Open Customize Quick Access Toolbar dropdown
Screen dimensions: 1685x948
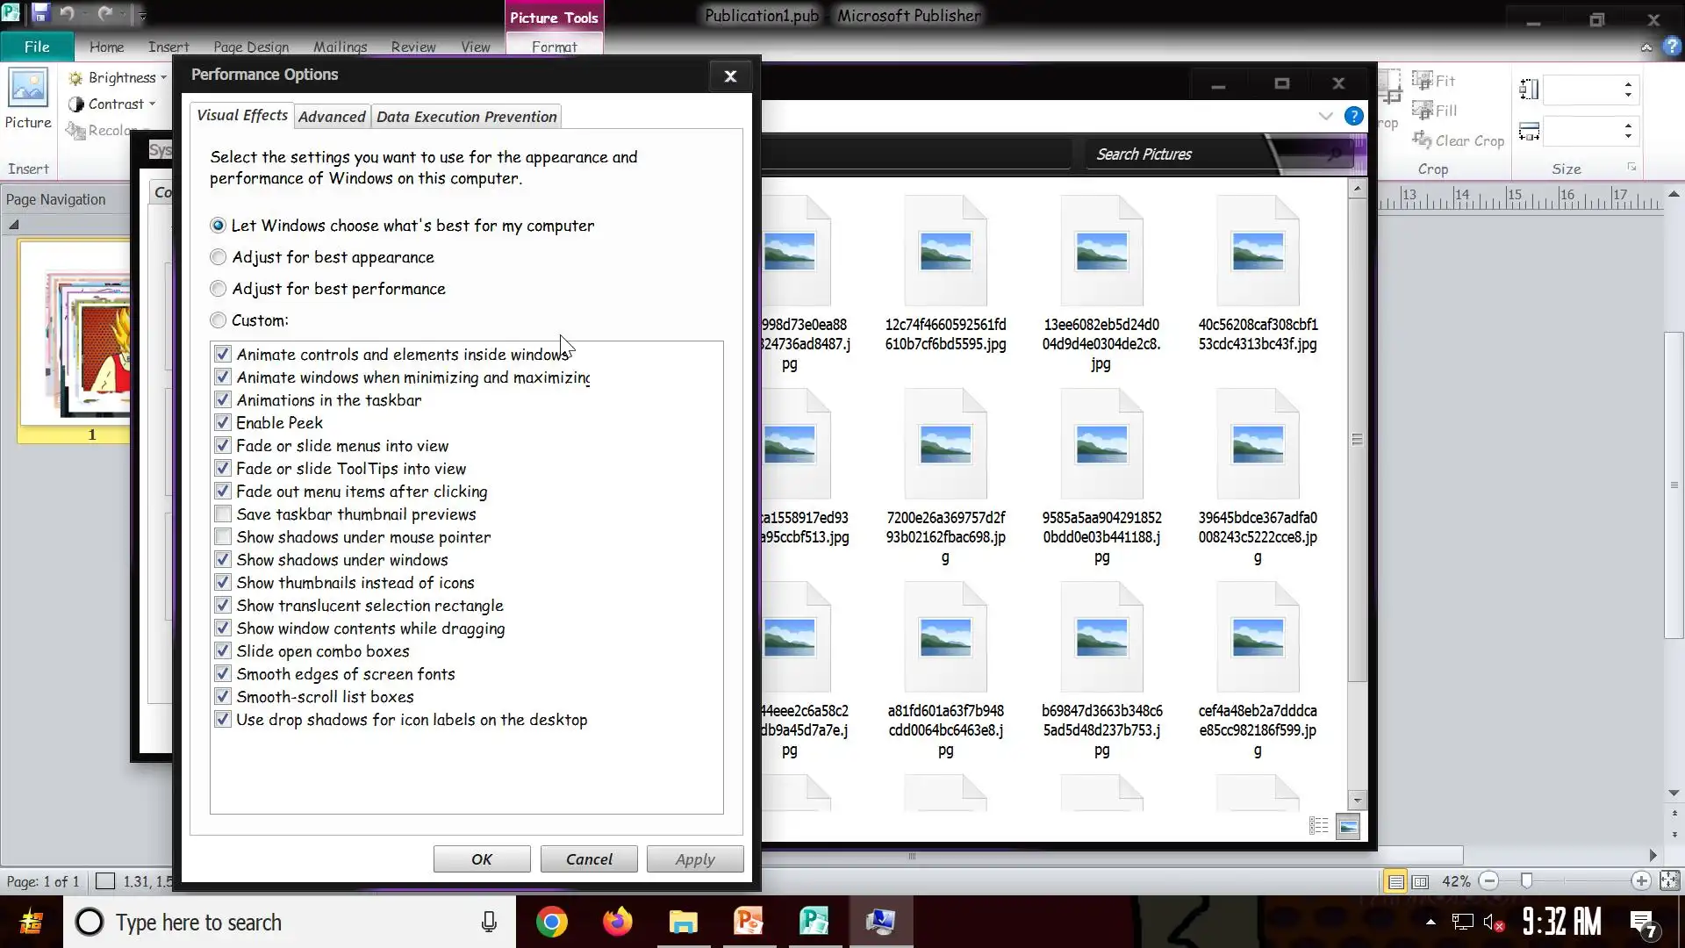[x=142, y=15]
